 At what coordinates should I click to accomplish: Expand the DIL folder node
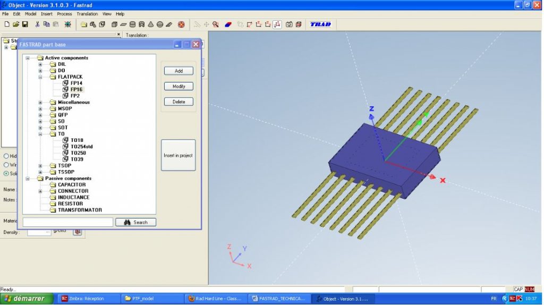40,64
